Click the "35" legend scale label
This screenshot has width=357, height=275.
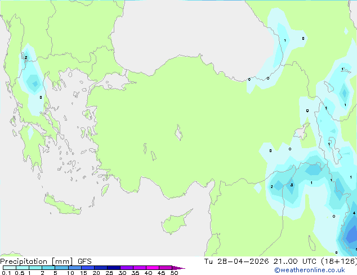point(135,273)
